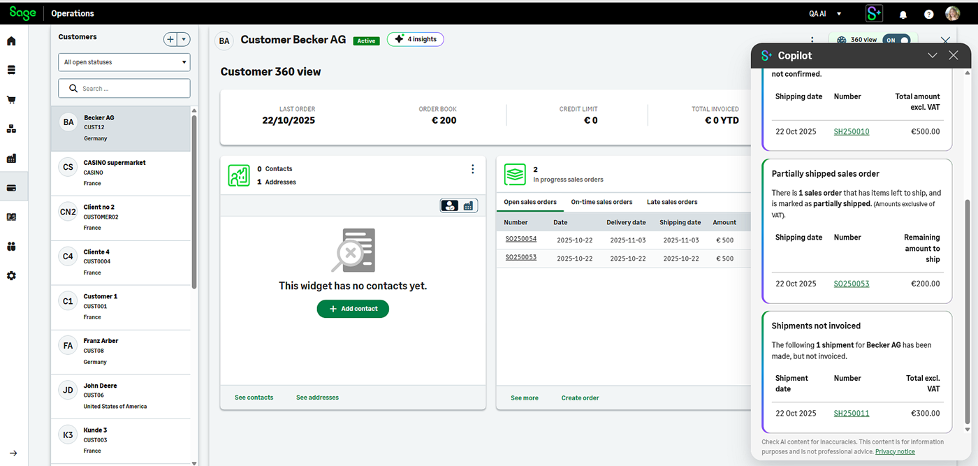978x466 pixels.
Task: Open the help question mark icon
Action: pos(928,13)
